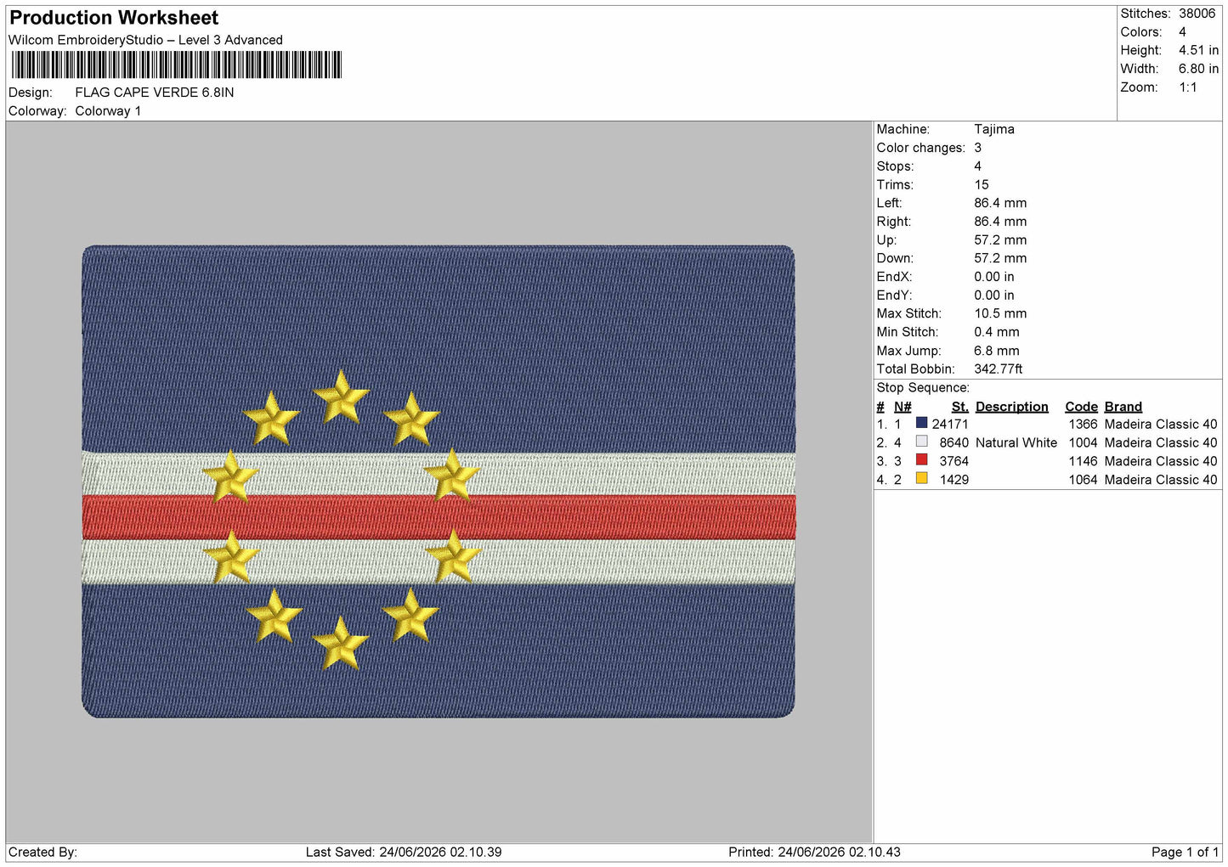
Task: Click design name 'FLAG CAPE VERDE 6.8IN'
Action: click(x=155, y=93)
